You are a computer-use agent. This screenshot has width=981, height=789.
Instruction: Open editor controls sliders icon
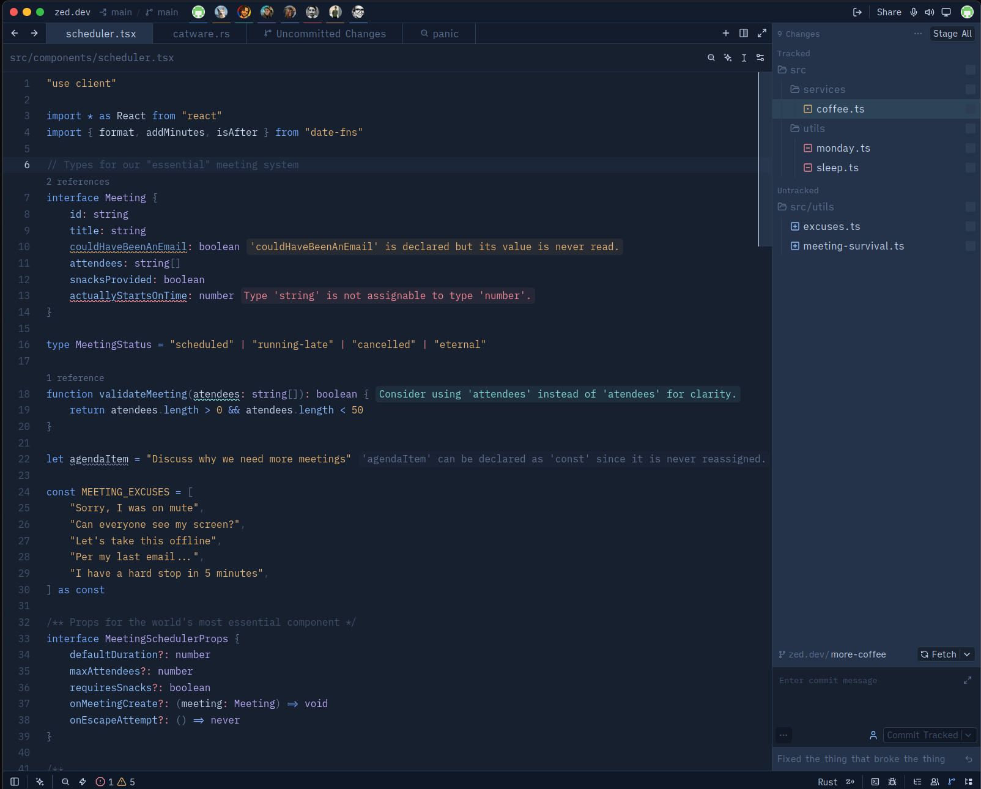[760, 57]
